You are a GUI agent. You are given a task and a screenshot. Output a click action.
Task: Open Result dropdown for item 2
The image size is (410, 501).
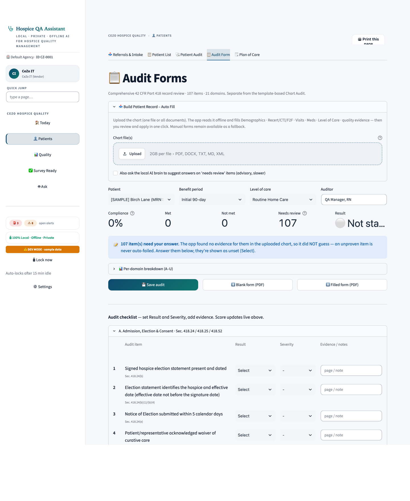tap(255, 389)
